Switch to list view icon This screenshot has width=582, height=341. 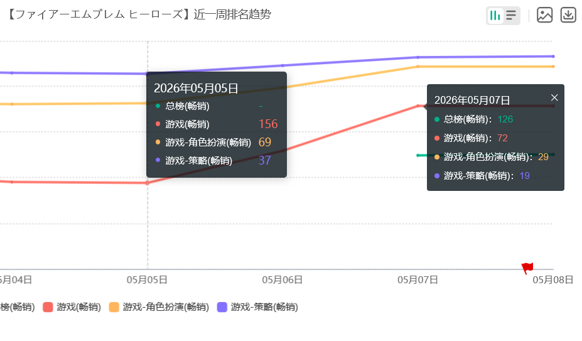511,16
